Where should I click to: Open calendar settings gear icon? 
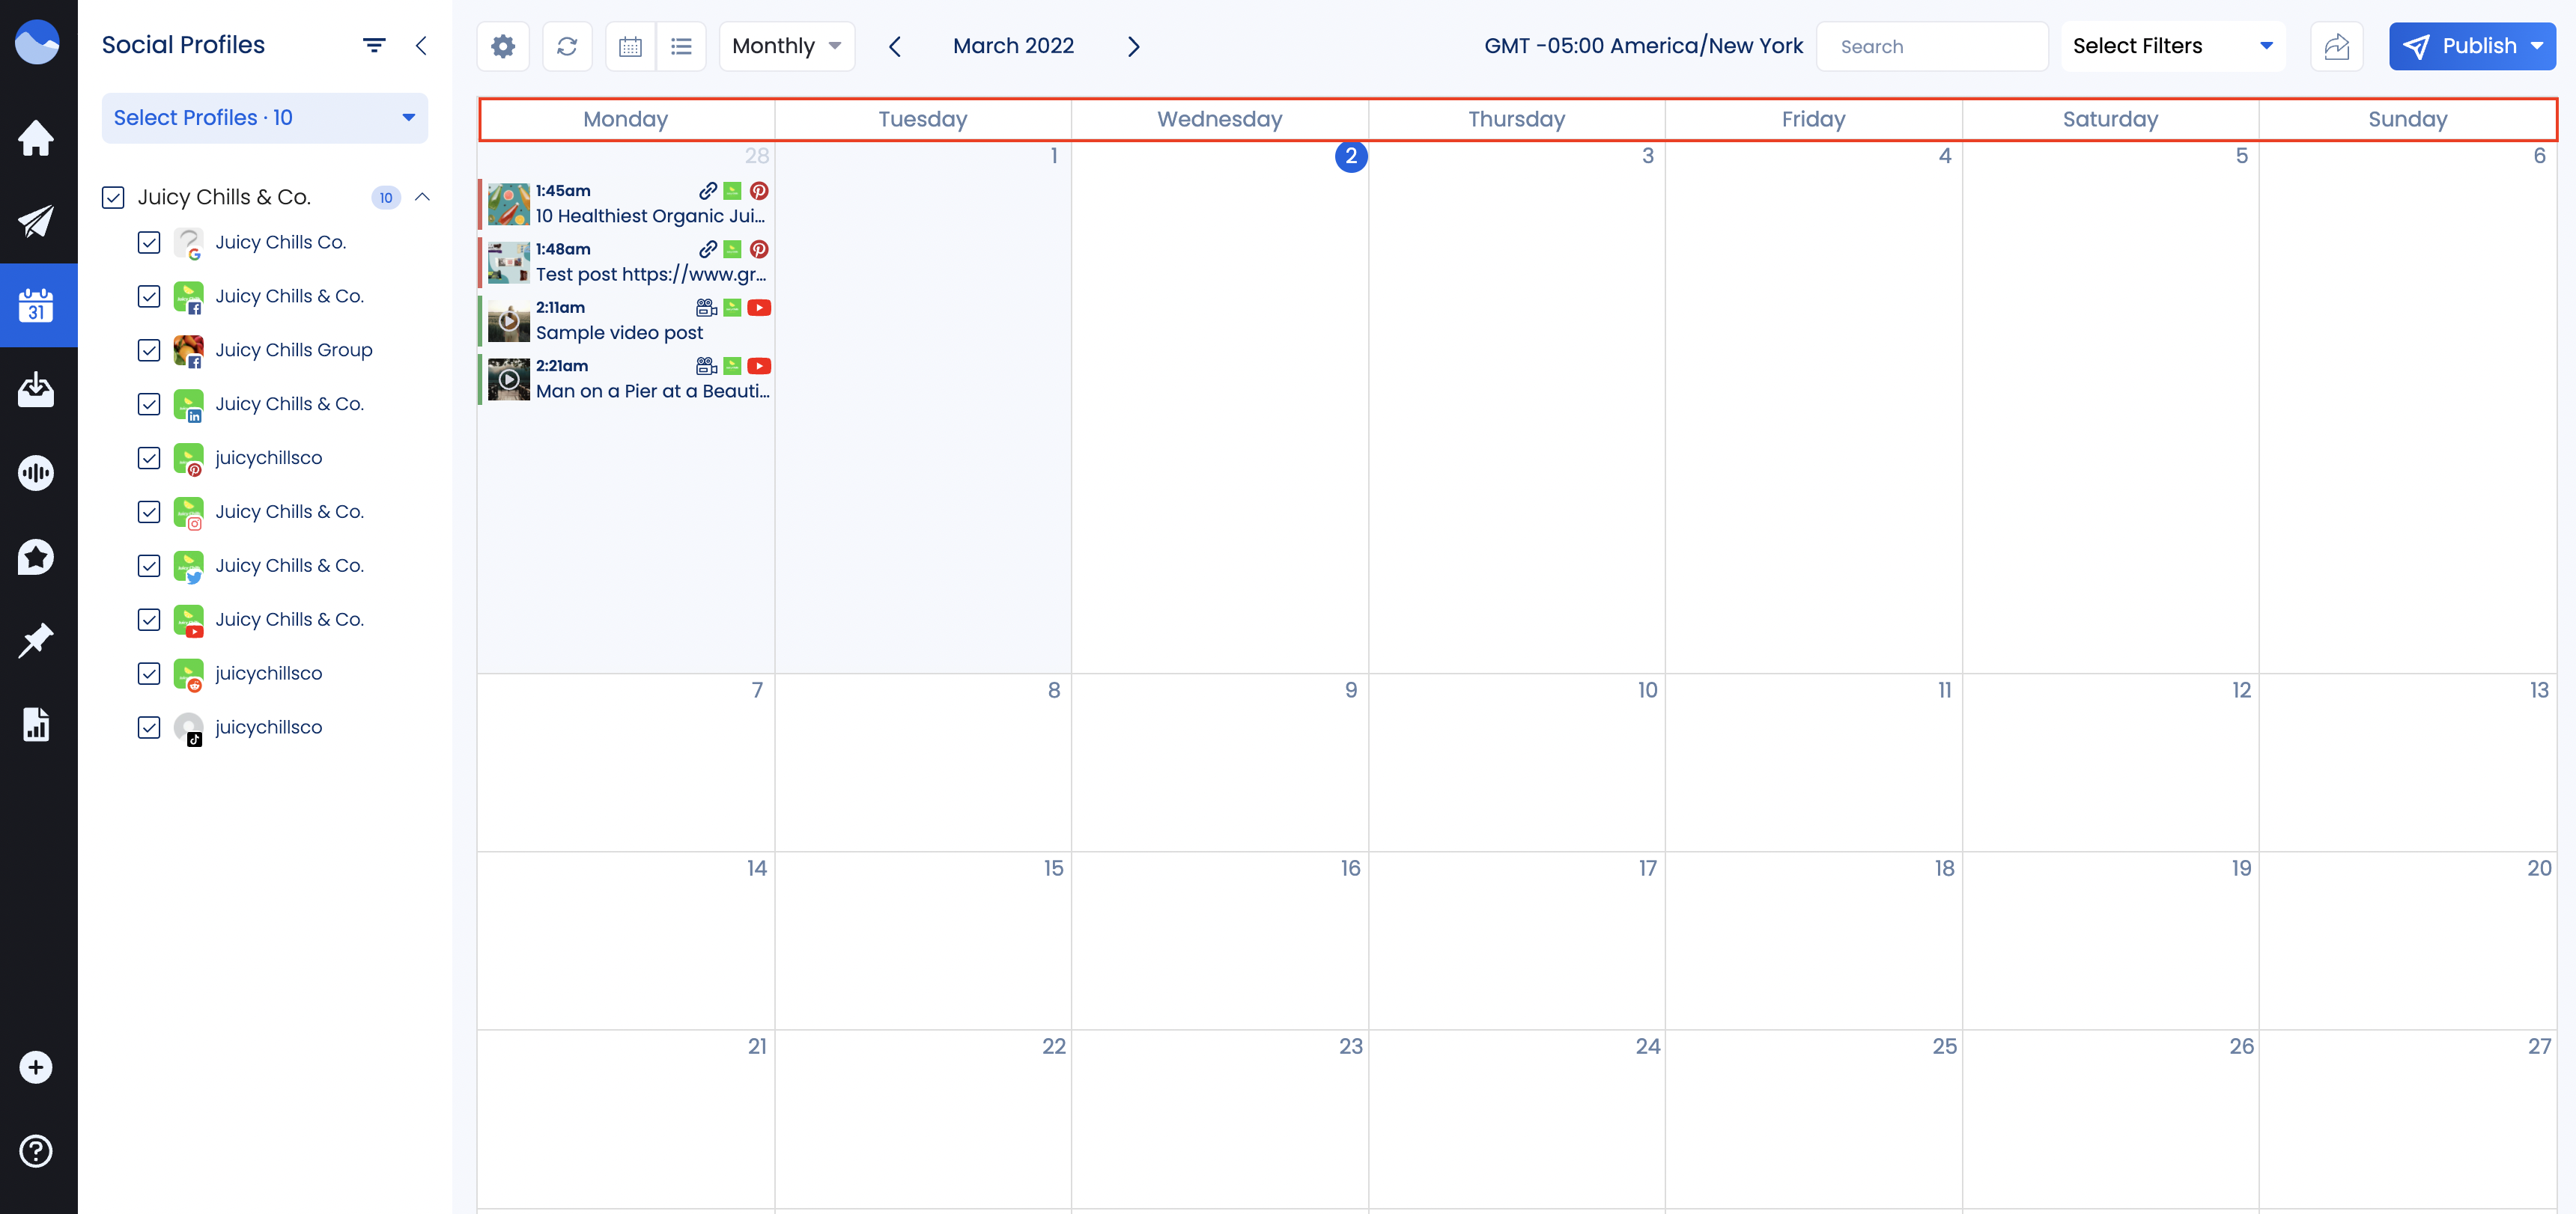(503, 46)
